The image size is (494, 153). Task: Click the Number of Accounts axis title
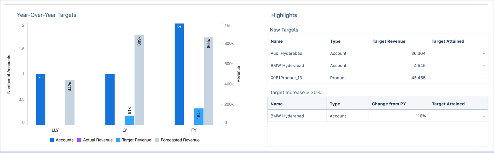[9, 74]
